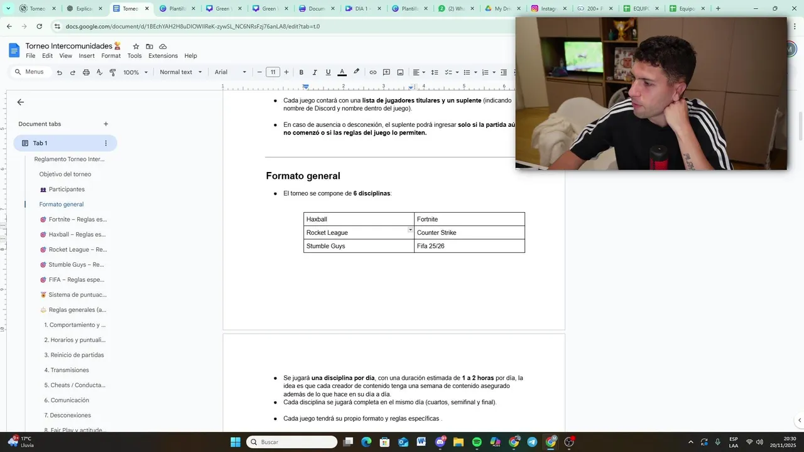This screenshot has height=452, width=804.
Task: Open a new browser tab
Action: click(x=718, y=9)
